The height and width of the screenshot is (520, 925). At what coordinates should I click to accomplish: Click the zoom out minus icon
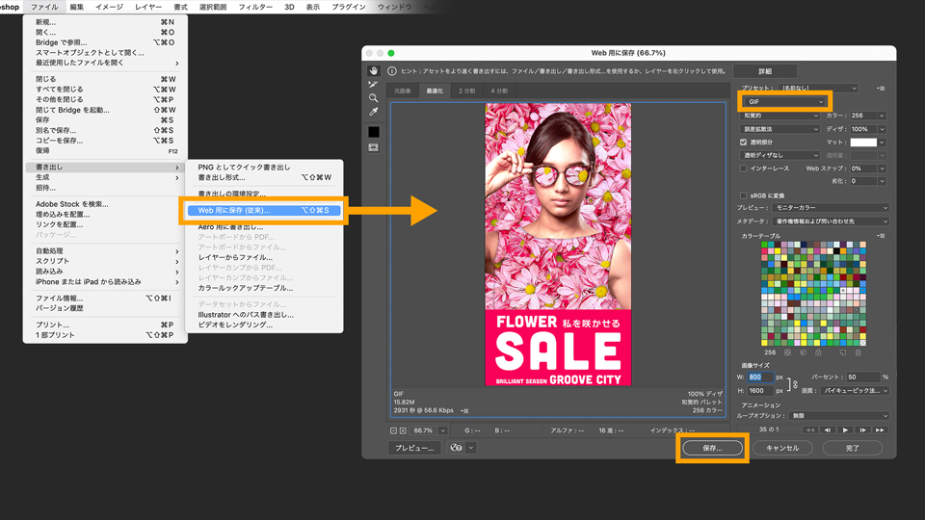pos(393,431)
